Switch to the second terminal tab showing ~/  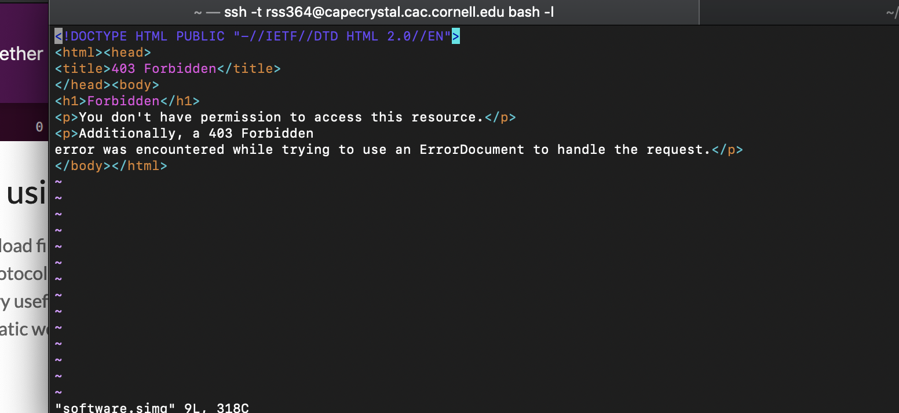(799, 12)
